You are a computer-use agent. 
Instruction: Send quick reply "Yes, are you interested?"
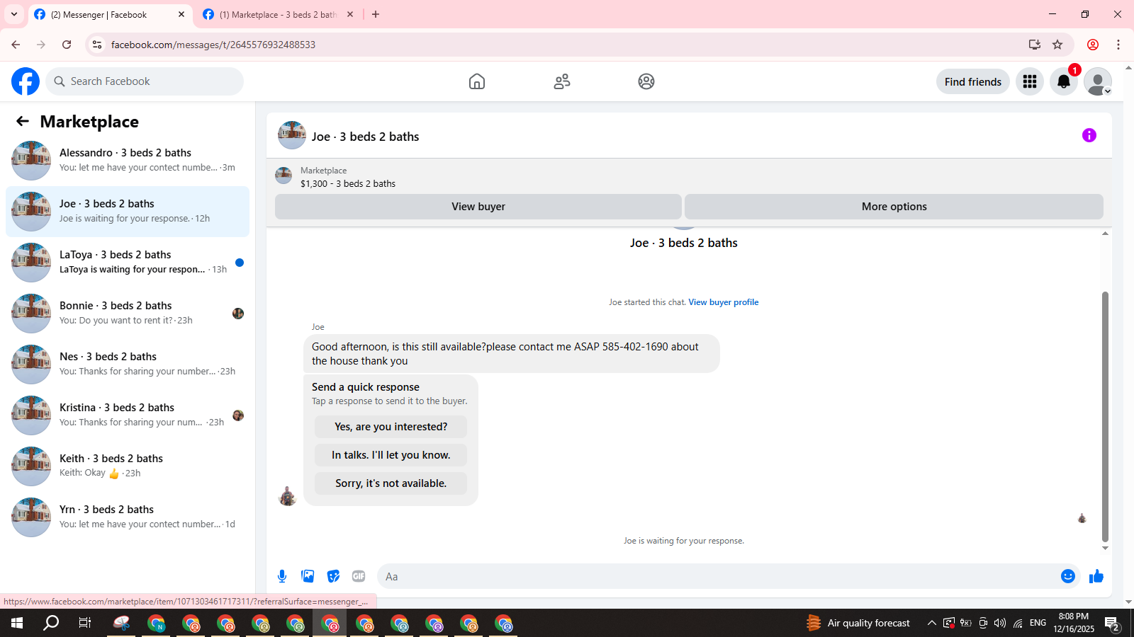391,427
